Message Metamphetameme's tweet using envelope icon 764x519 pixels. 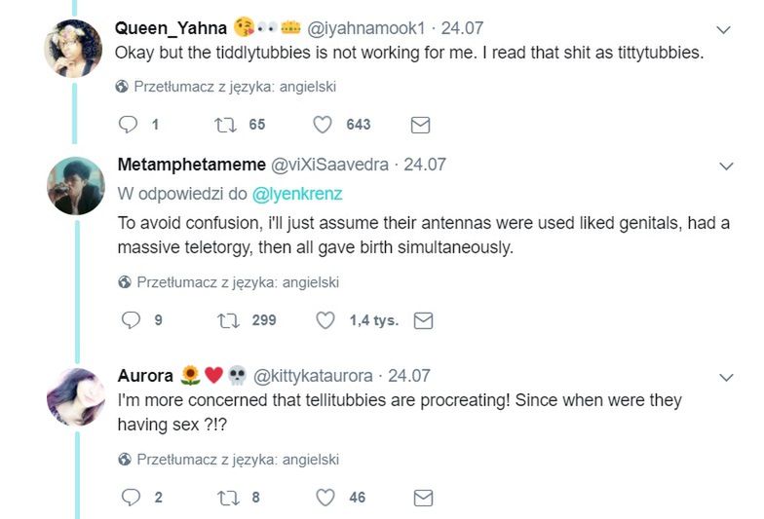[423, 320]
